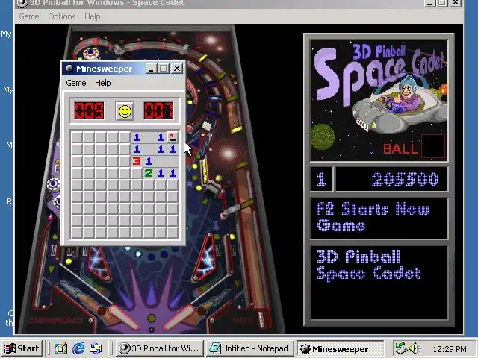Click the Pinball score 205500
The image size is (478, 358).
[x=405, y=179]
